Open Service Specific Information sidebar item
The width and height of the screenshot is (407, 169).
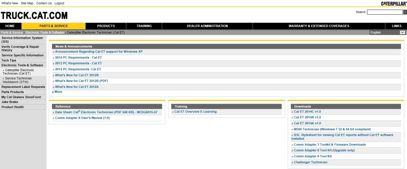click(23, 55)
